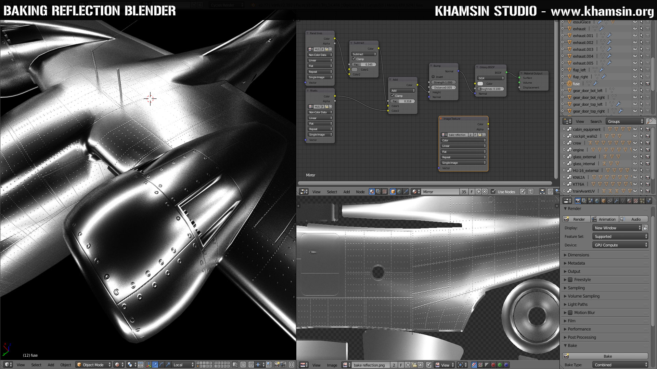The image size is (657, 369).
Task: Open Glossy BSDF Color swatch
Action: [480, 84]
